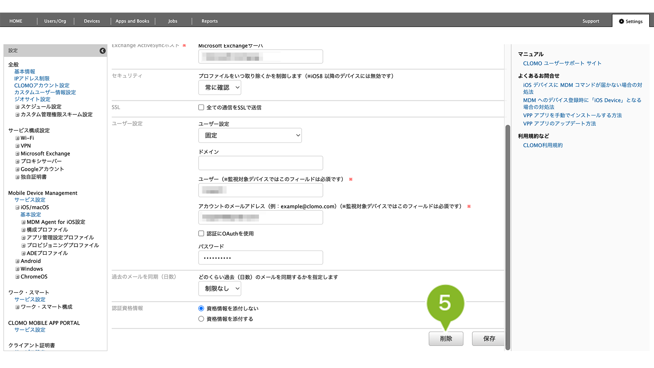Open the Apps and Books menu
654x368 pixels.
[132, 21]
